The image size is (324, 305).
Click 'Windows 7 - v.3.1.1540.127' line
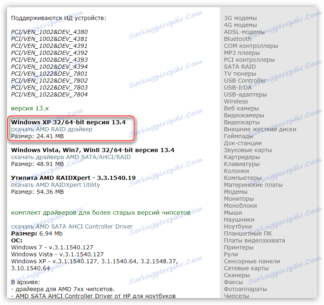click(52, 247)
